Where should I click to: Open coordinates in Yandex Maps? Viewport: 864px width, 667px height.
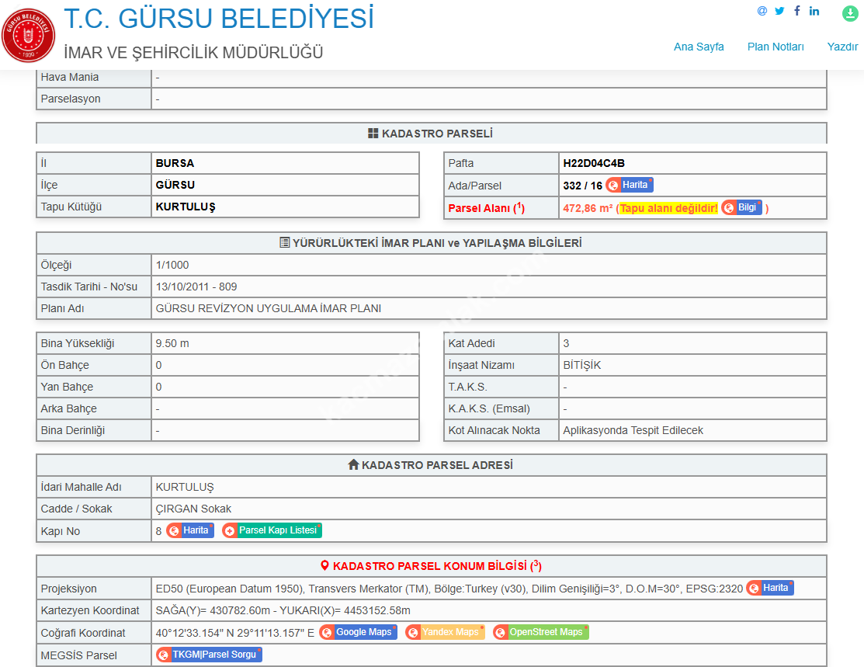click(x=445, y=633)
